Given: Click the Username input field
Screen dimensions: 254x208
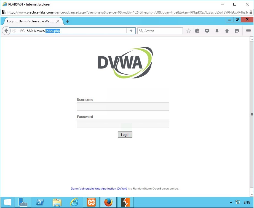Looking at the screenshot, I should (x=123, y=107).
